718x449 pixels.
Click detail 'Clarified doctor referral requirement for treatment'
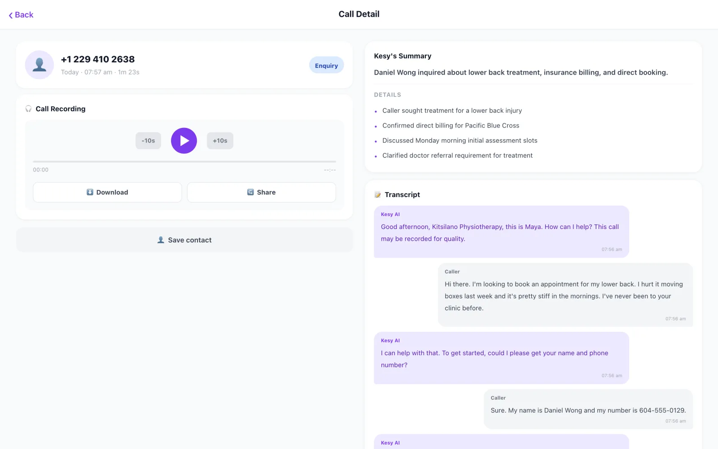pyautogui.click(x=457, y=155)
